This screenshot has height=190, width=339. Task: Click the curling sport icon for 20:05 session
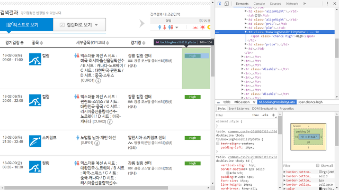[x=35, y=100]
